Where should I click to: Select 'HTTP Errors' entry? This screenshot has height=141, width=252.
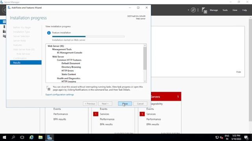pyautogui.click(x=67, y=70)
